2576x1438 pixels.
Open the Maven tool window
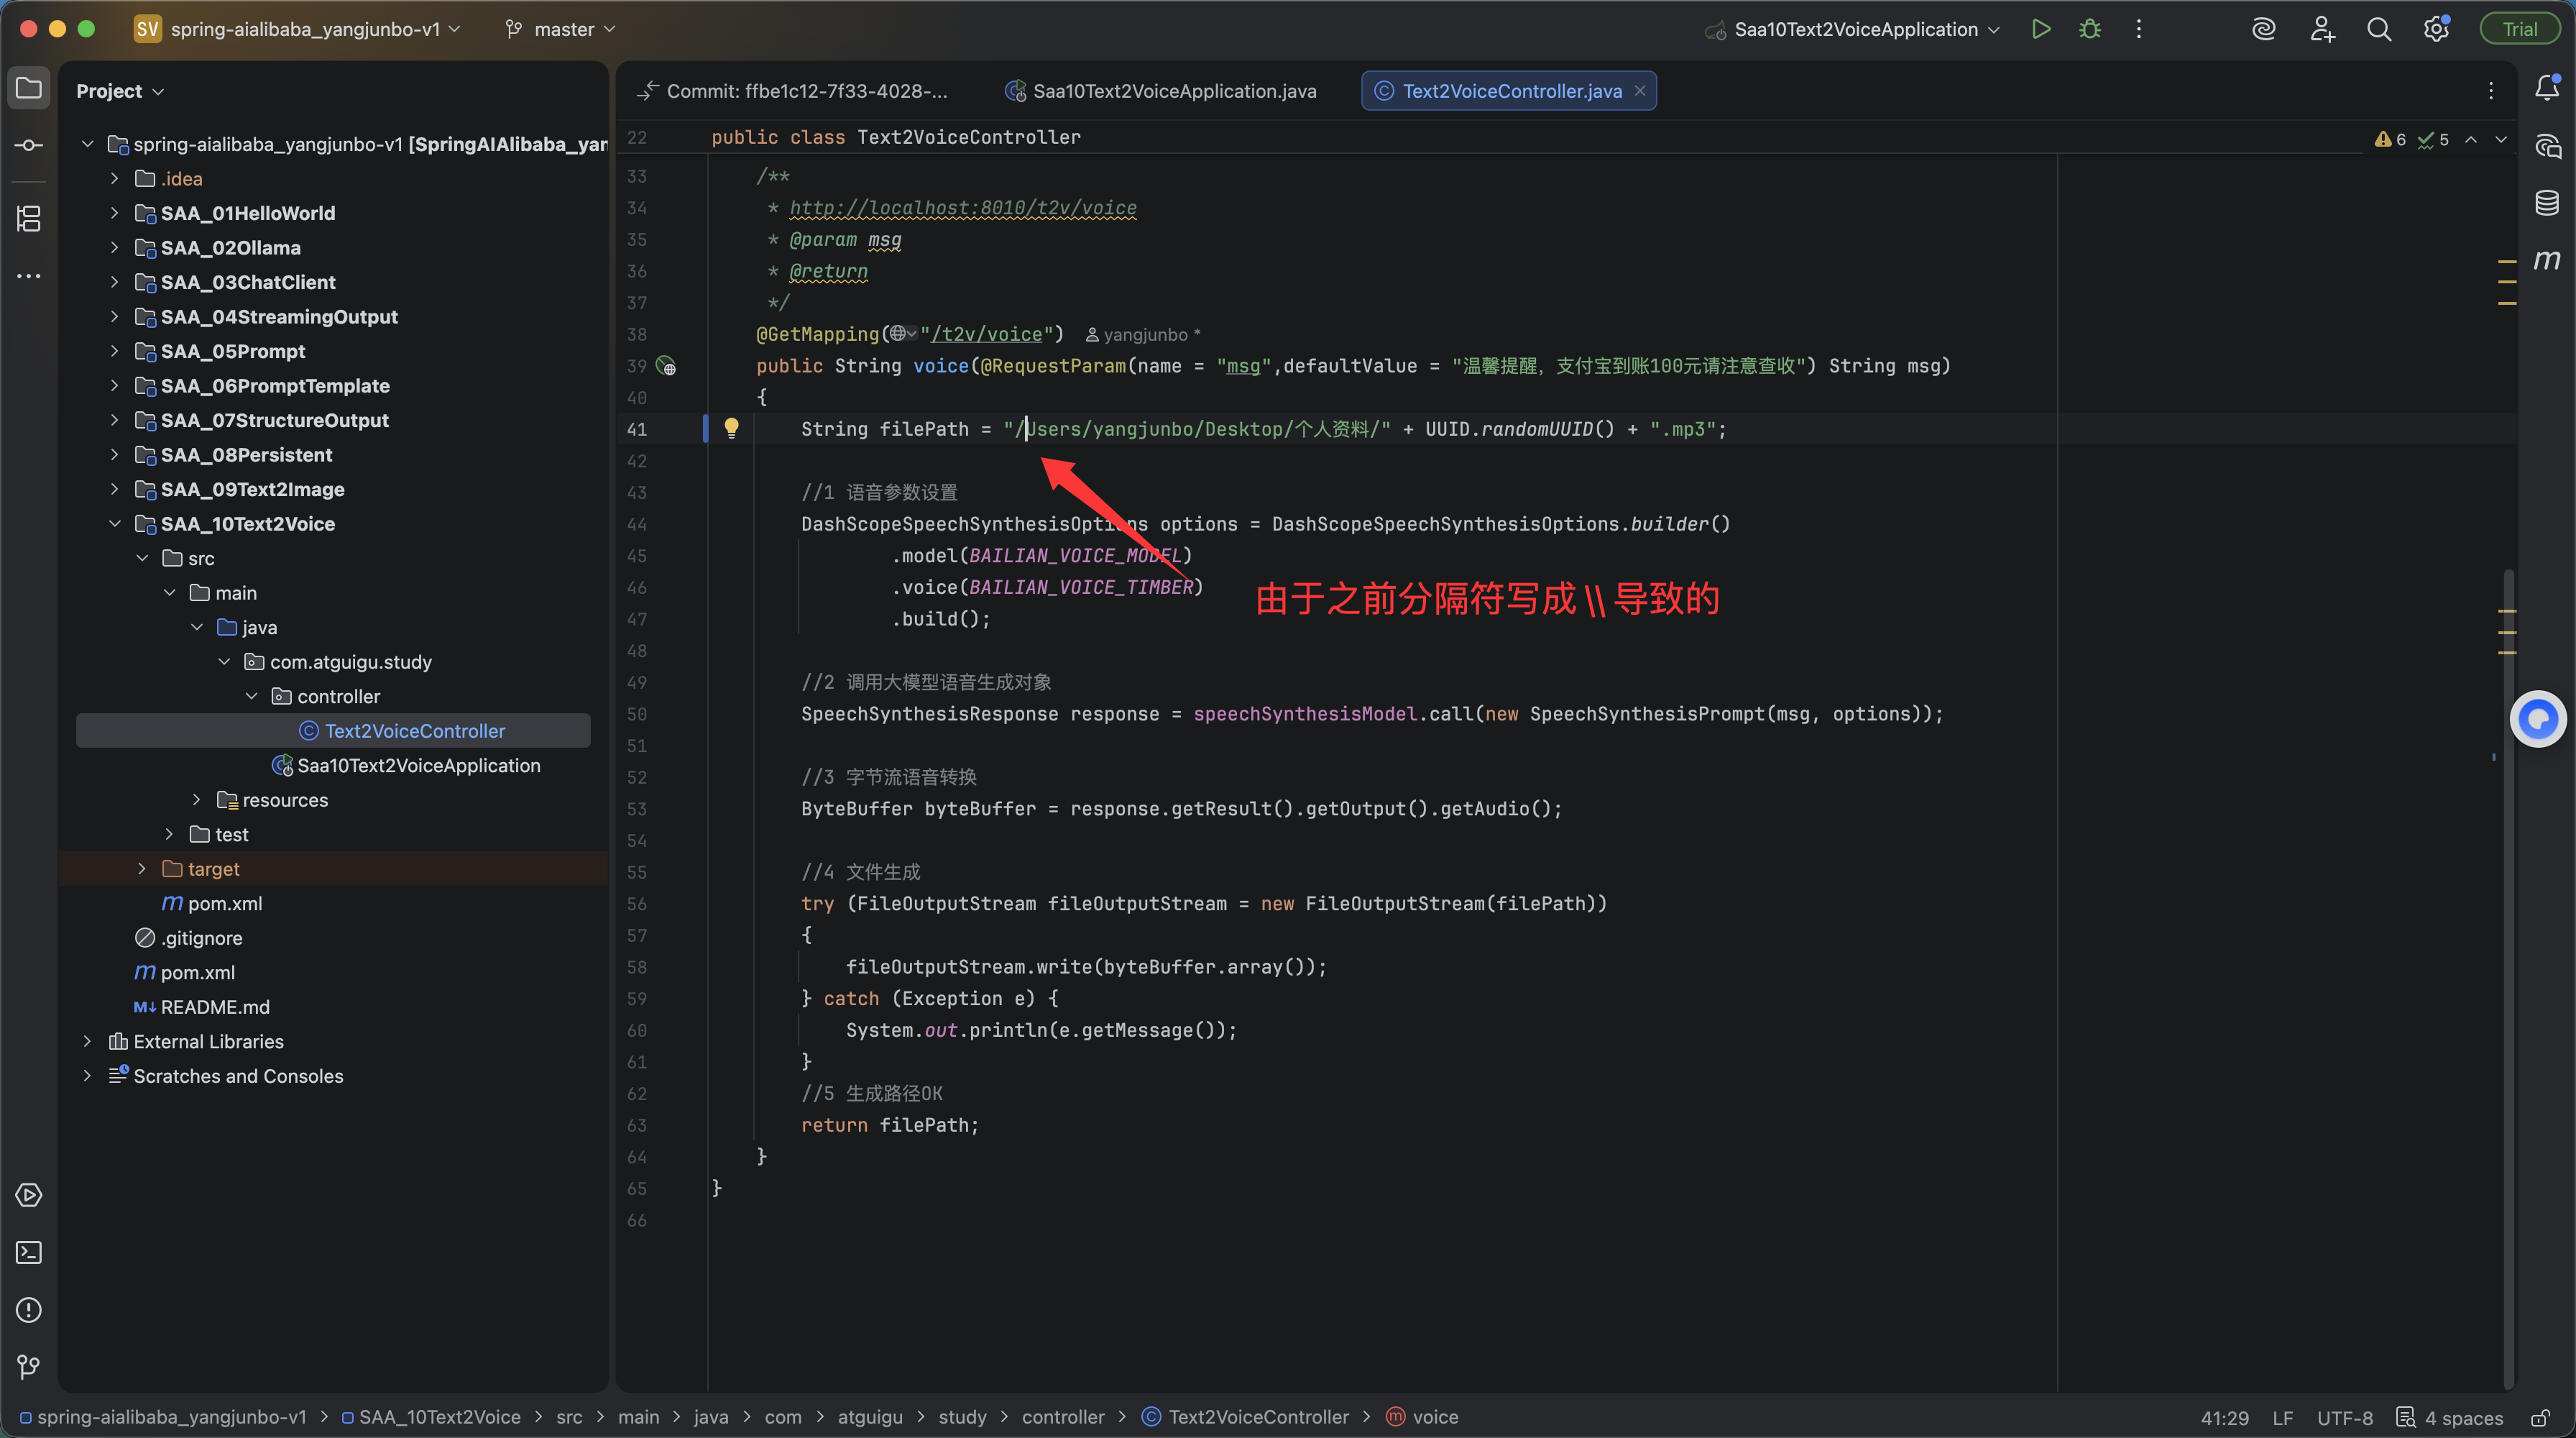point(2546,261)
